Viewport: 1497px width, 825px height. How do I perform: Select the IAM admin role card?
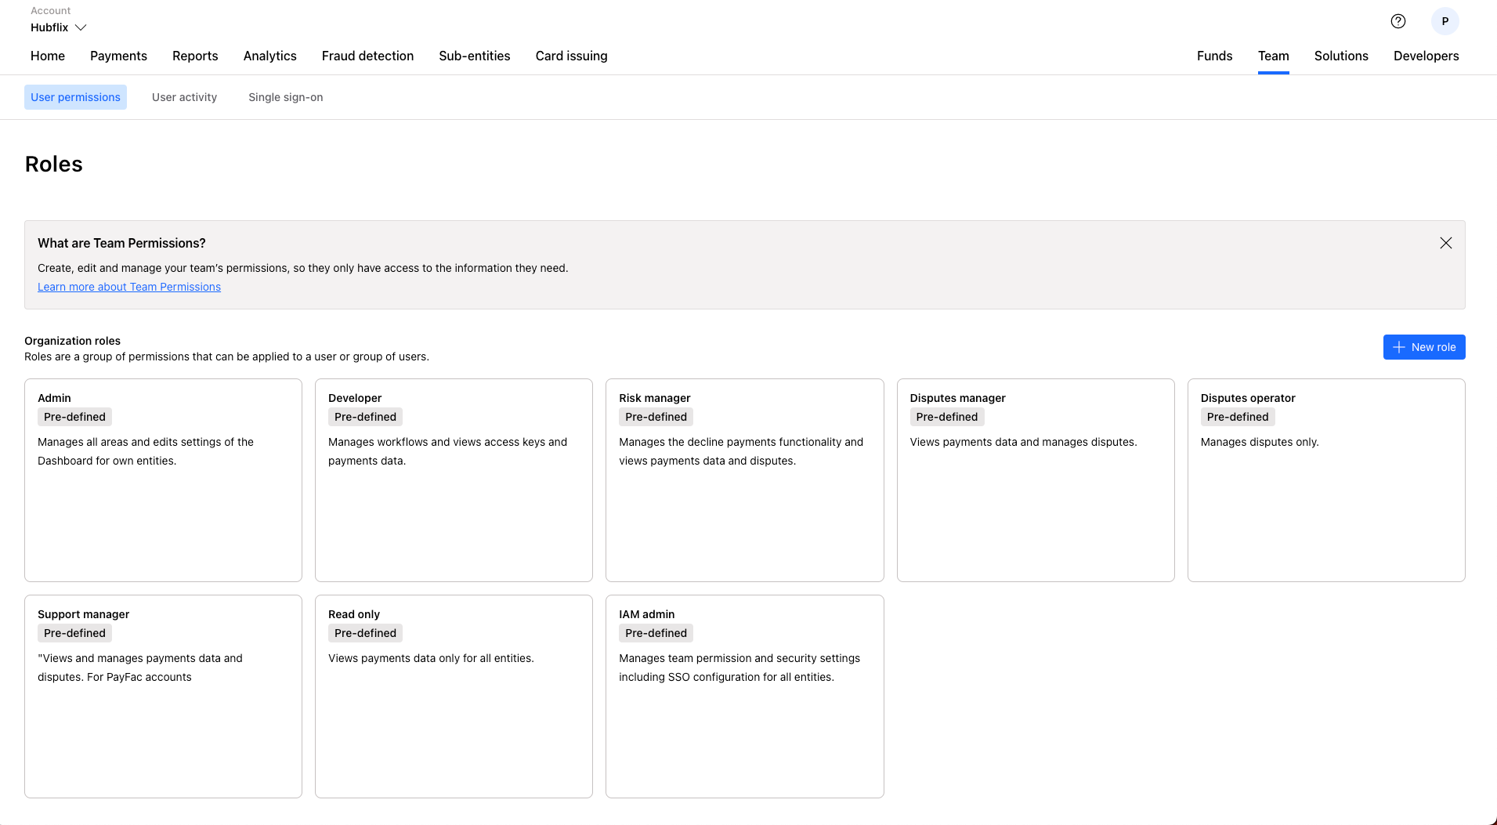(744, 696)
